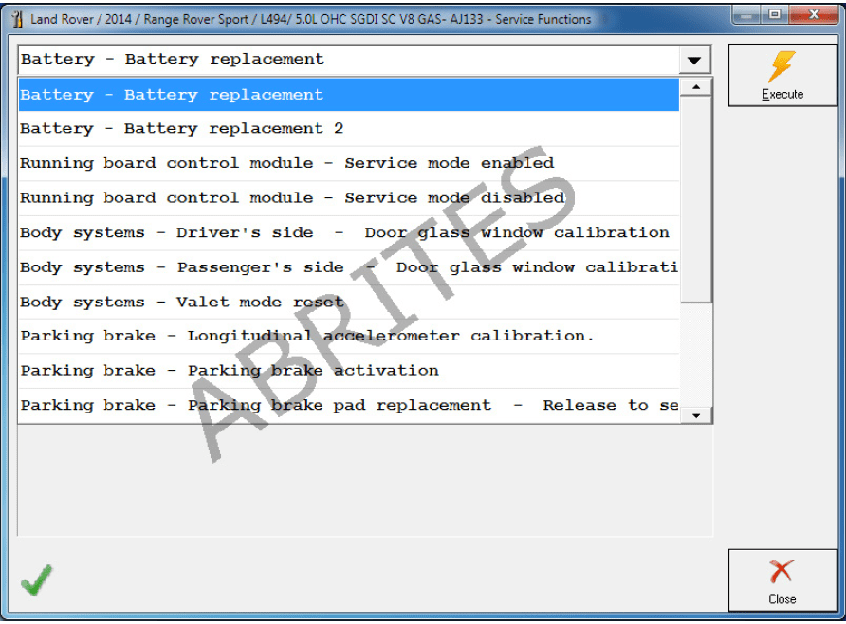Click the Execute lightning bolt button
This screenshot has height=624, width=846.
[782, 75]
